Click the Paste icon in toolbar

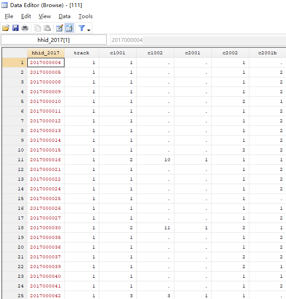(47, 28)
